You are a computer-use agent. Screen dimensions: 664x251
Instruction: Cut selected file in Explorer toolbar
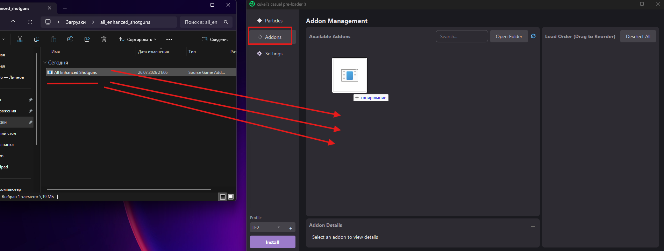(20, 40)
